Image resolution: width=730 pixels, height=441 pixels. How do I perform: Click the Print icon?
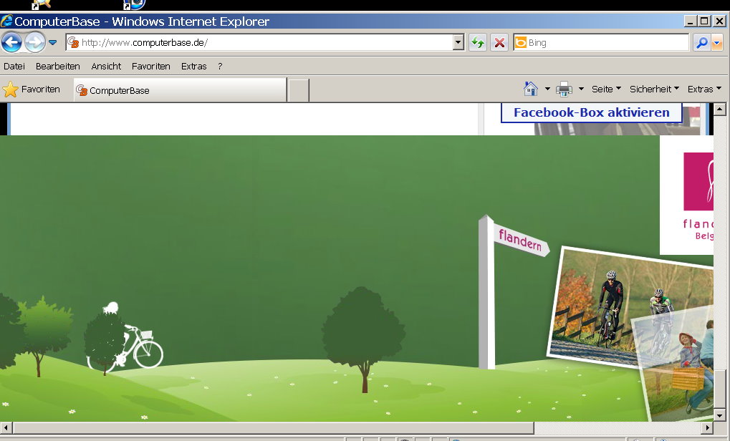click(564, 88)
